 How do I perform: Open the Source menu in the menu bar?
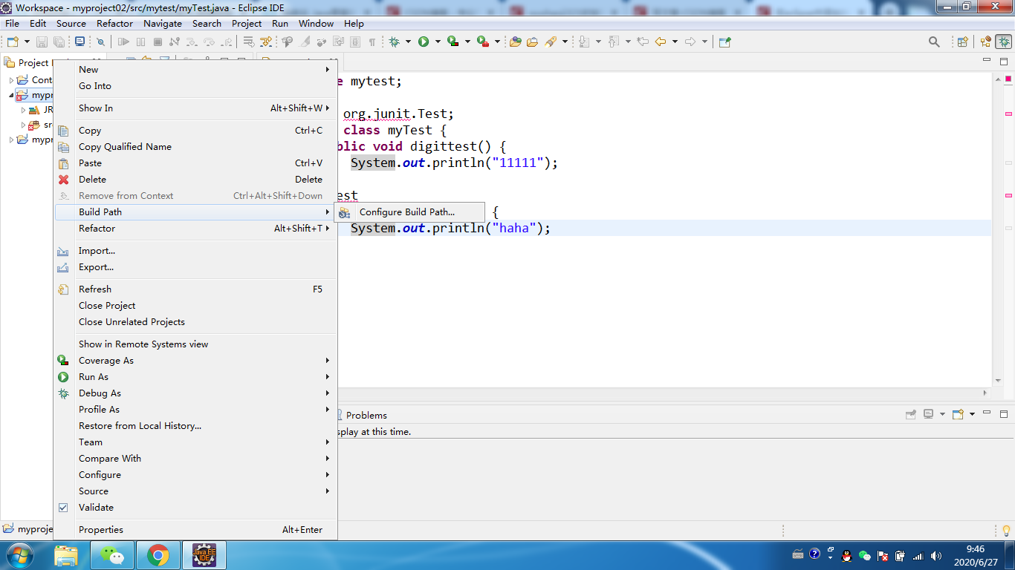click(71, 23)
